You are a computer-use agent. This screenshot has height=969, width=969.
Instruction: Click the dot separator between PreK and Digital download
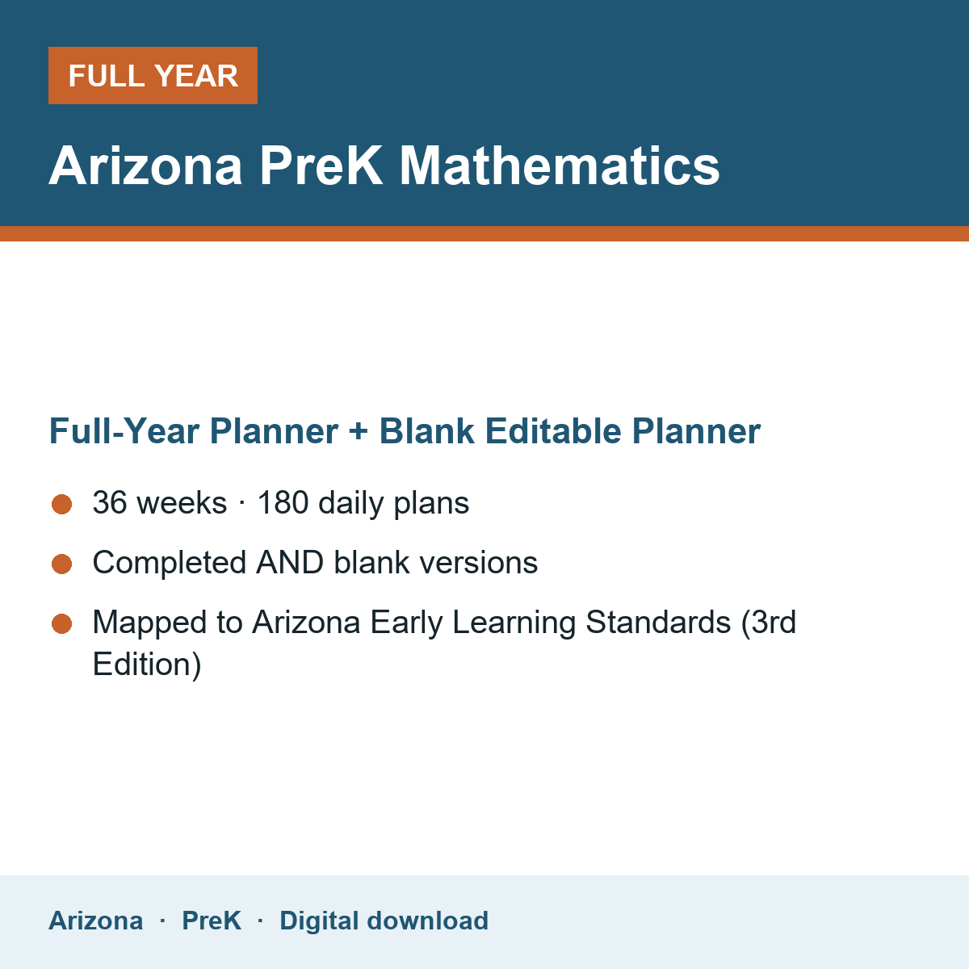pyautogui.click(x=260, y=921)
